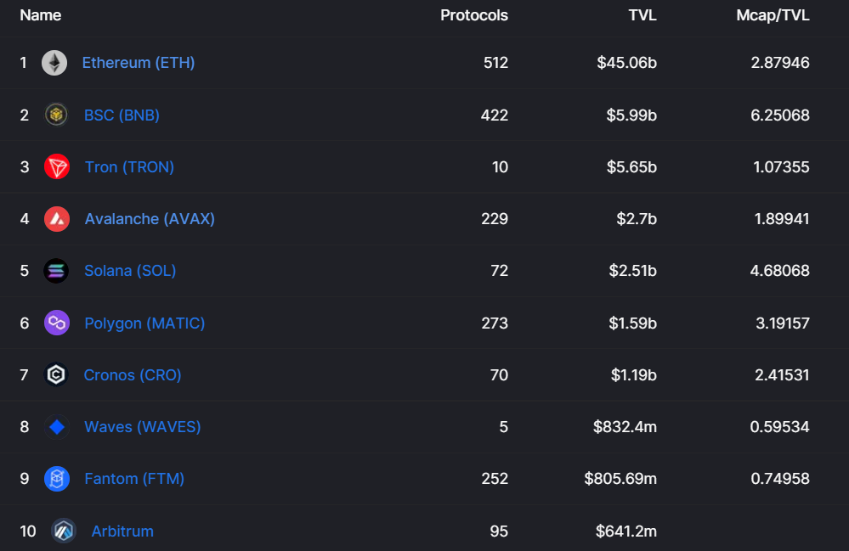Click the purple Polygon logo icon
The image size is (849, 551).
(57, 323)
